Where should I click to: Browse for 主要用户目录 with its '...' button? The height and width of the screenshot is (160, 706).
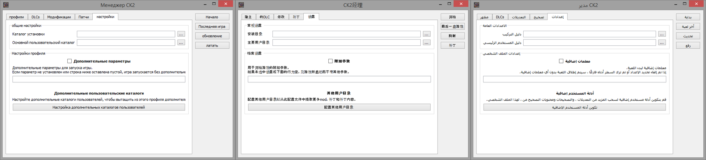tap(426, 42)
